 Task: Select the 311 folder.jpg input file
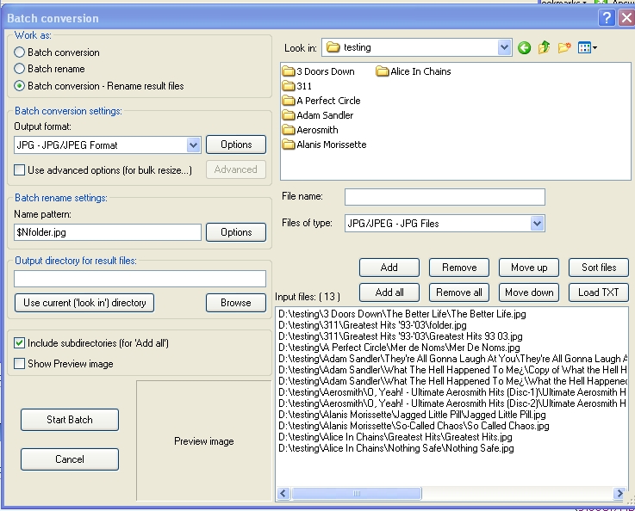click(x=372, y=325)
